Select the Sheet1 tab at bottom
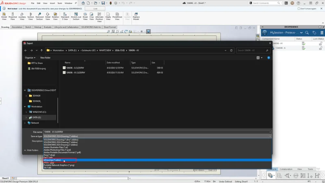 (5, 178)
